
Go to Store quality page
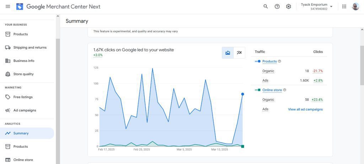point(23,74)
